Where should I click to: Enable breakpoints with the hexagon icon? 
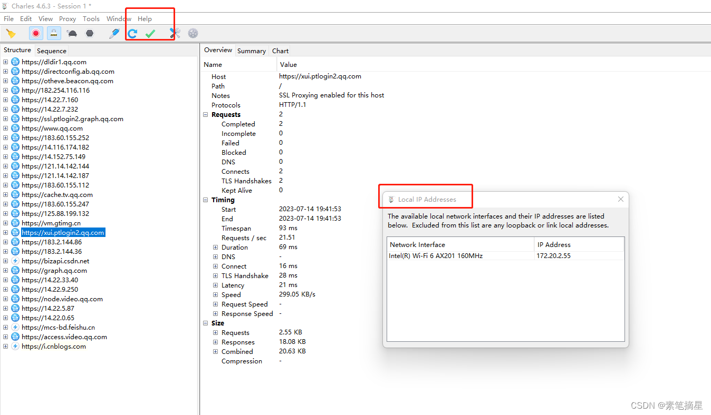tap(90, 34)
